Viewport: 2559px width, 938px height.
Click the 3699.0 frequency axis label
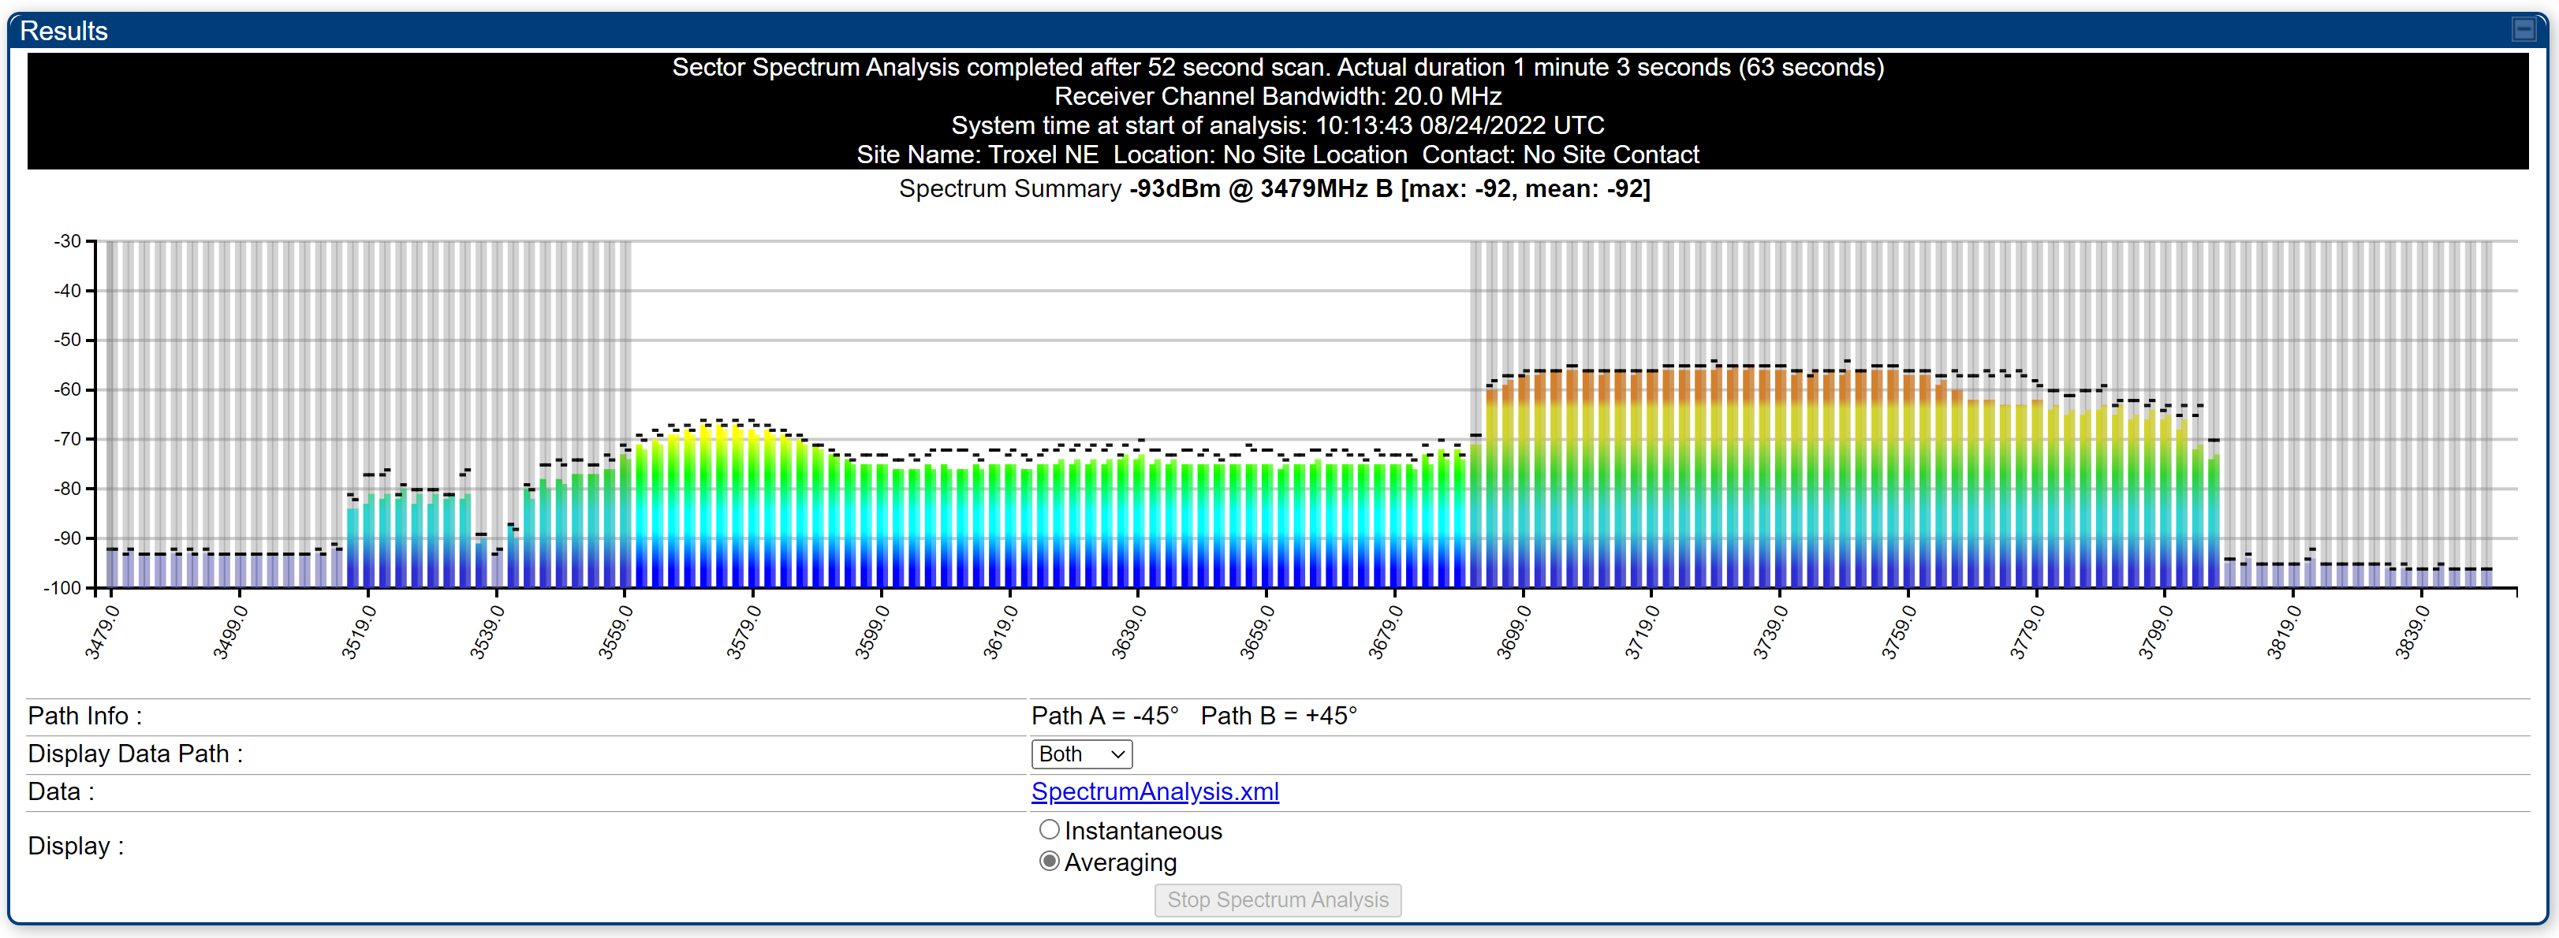[x=1513, y=632]
